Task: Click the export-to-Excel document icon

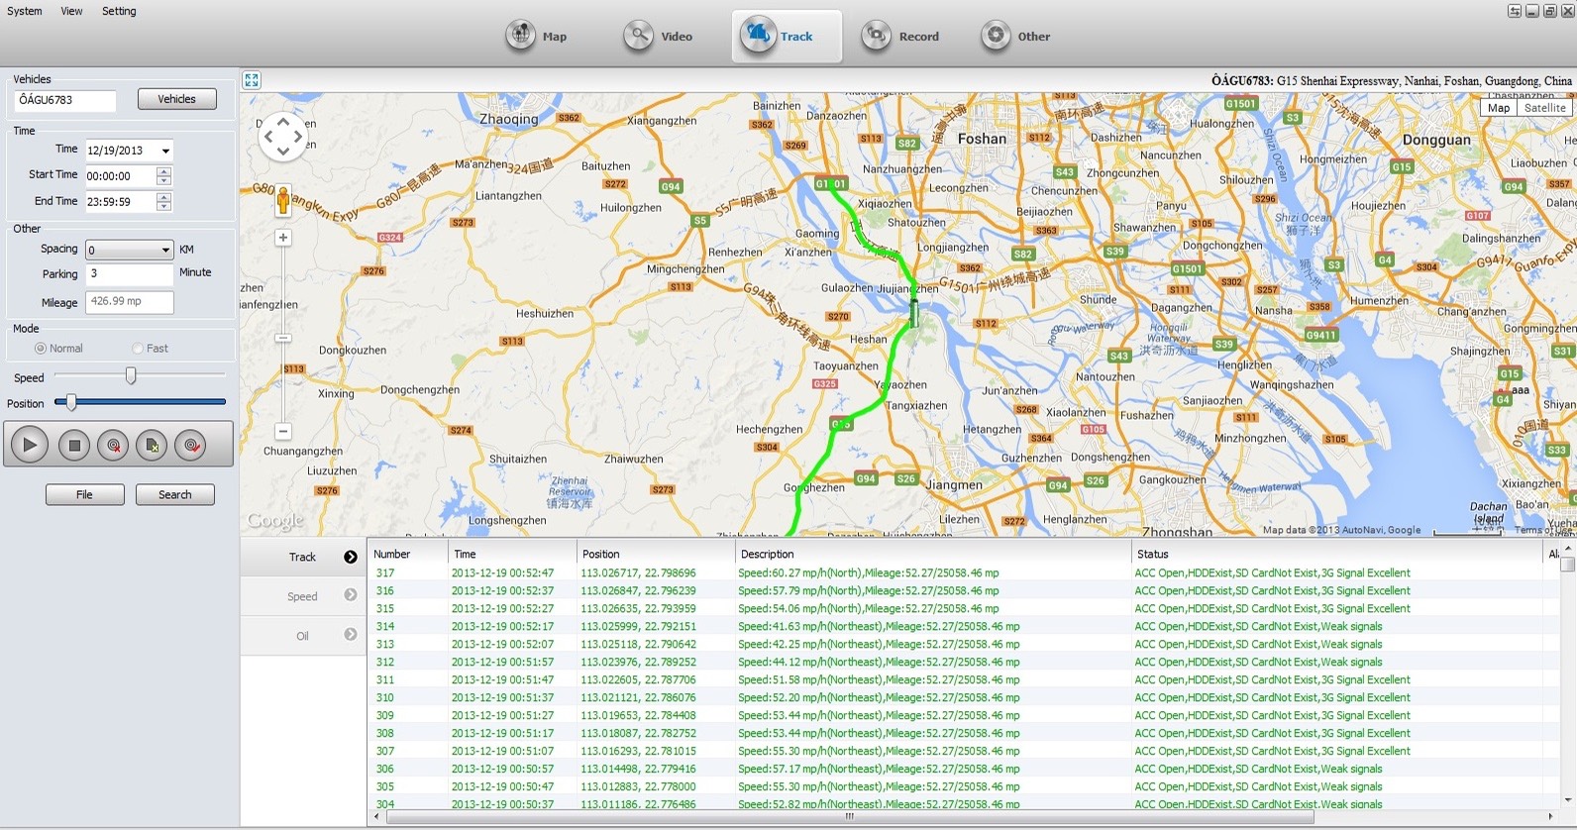Action: coord(152,446)
